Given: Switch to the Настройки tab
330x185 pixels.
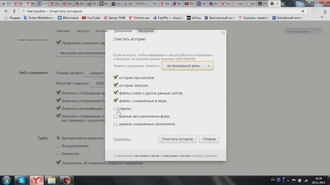Looking at the screenshot, I should [x=145, y=31].
